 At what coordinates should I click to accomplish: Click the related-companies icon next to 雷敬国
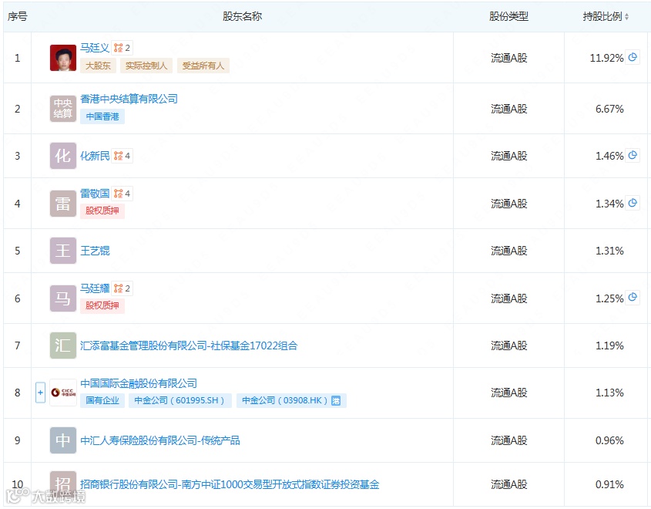(x=122, y=194)
